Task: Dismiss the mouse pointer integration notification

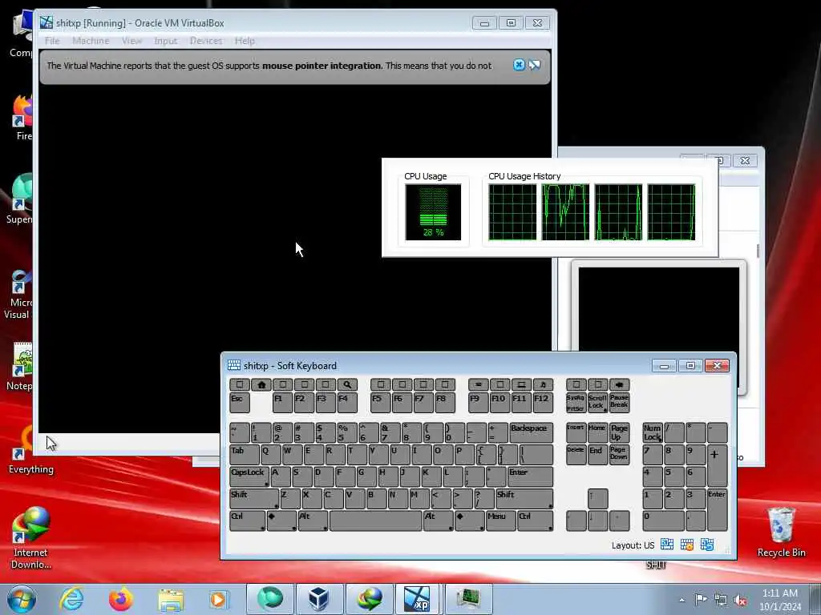Action: pyautogui.click(x=519, y=65)
